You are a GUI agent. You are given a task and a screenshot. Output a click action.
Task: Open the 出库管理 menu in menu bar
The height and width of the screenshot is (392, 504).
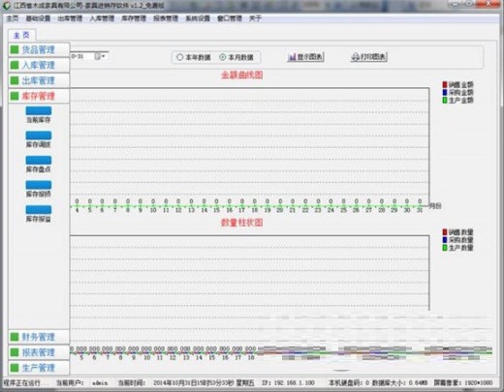pyautogui.click(x=70, y=18)
